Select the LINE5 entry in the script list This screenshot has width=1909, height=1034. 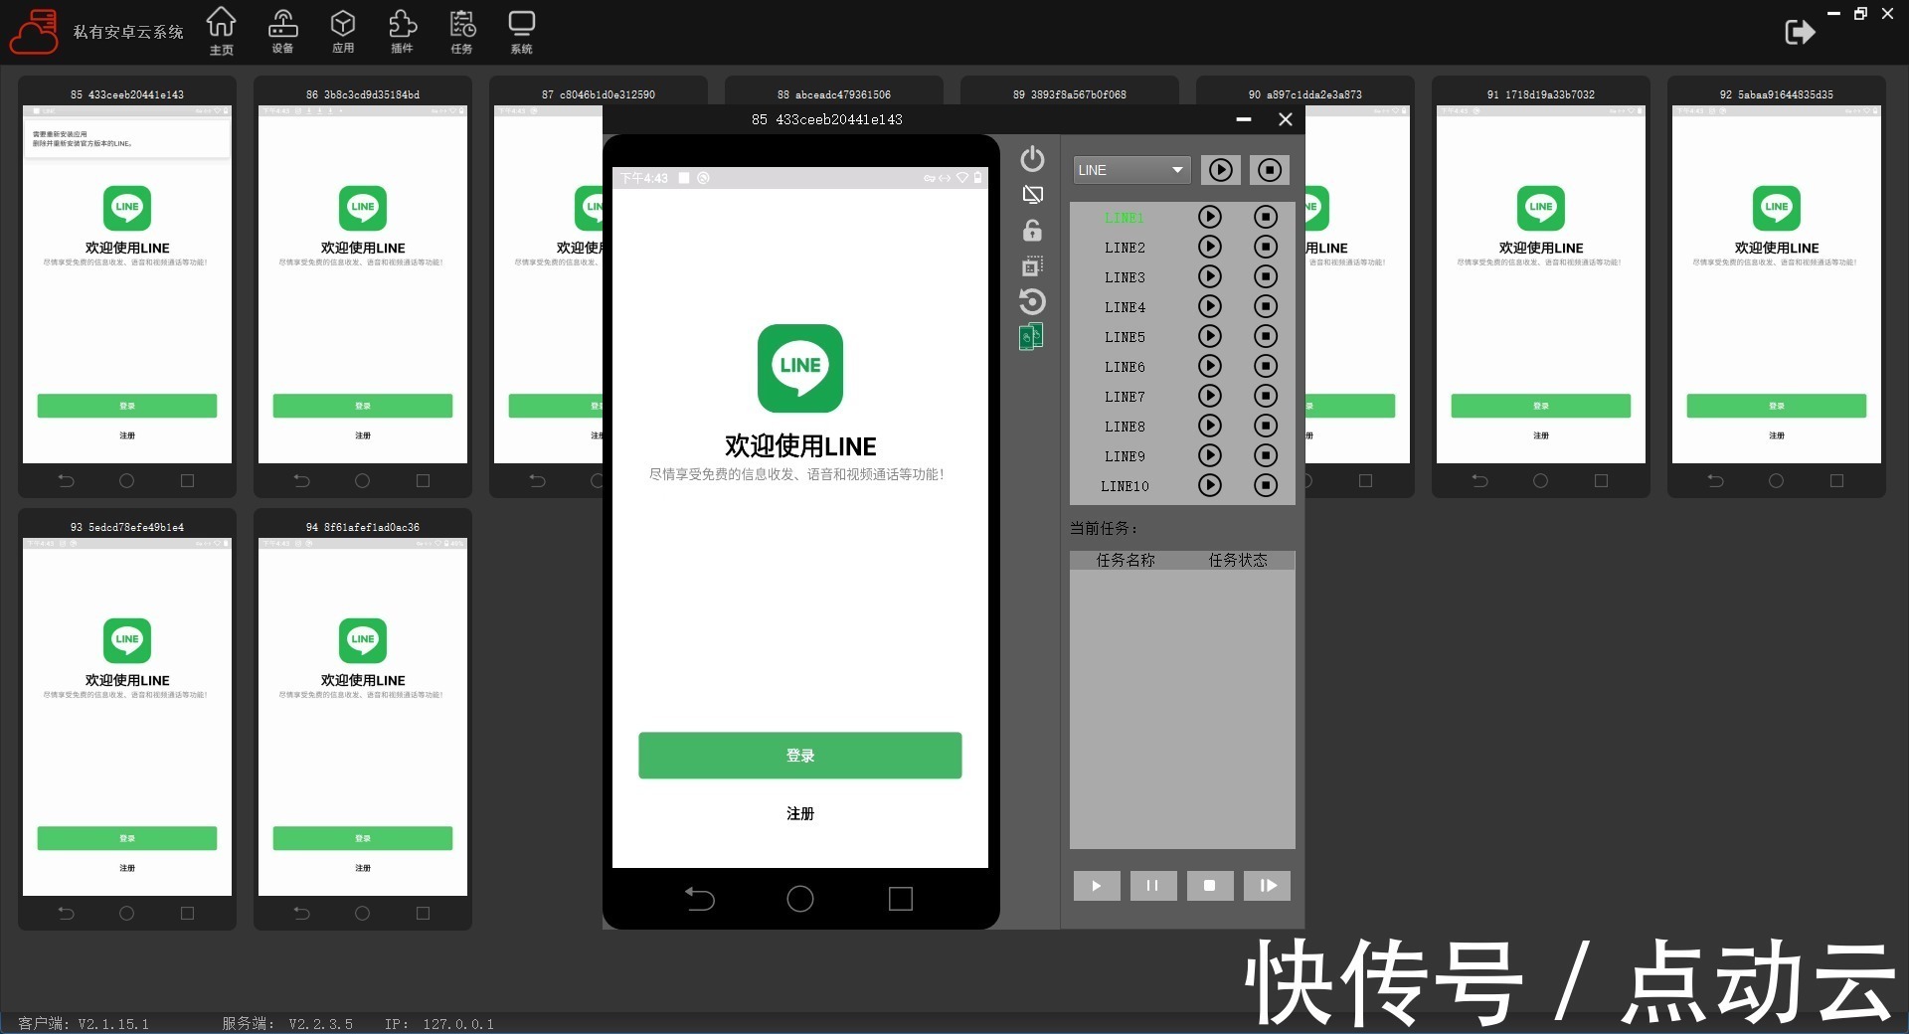point(1125,337)
